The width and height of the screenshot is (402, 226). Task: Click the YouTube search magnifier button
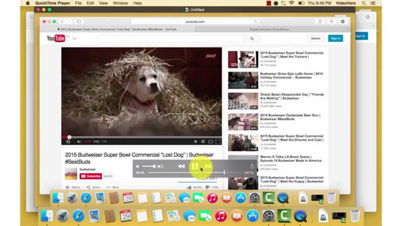point(252,39)
